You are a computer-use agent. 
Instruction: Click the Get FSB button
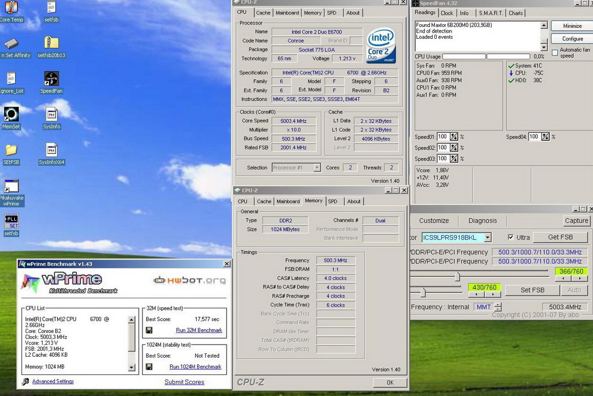[x=560, y=237]
